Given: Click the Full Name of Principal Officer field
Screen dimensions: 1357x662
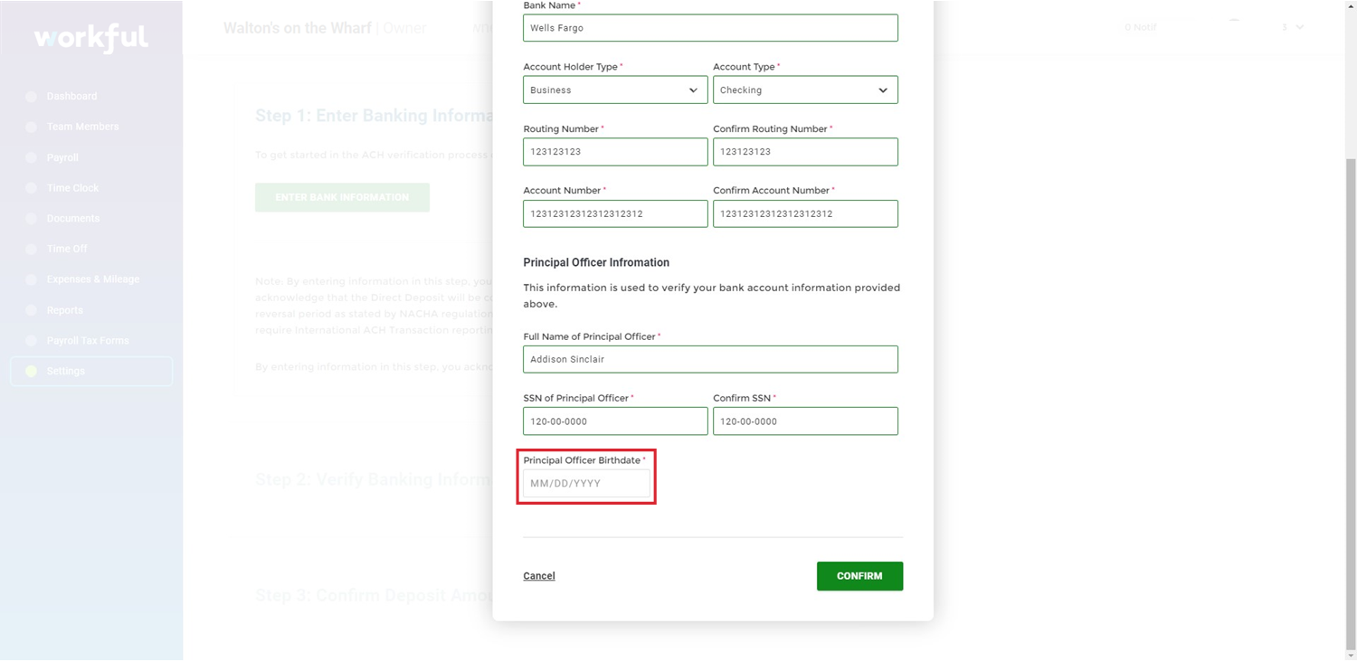Looking at the screenshot, I should (x=710, y=359).
